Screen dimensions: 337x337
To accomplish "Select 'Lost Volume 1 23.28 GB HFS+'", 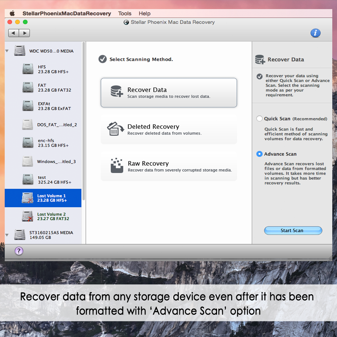I will 43,198.
